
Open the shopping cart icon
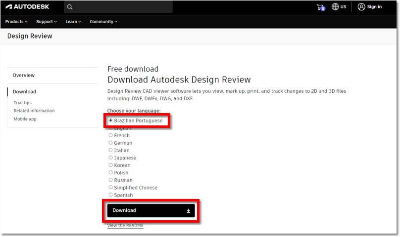tap(321, 7)
